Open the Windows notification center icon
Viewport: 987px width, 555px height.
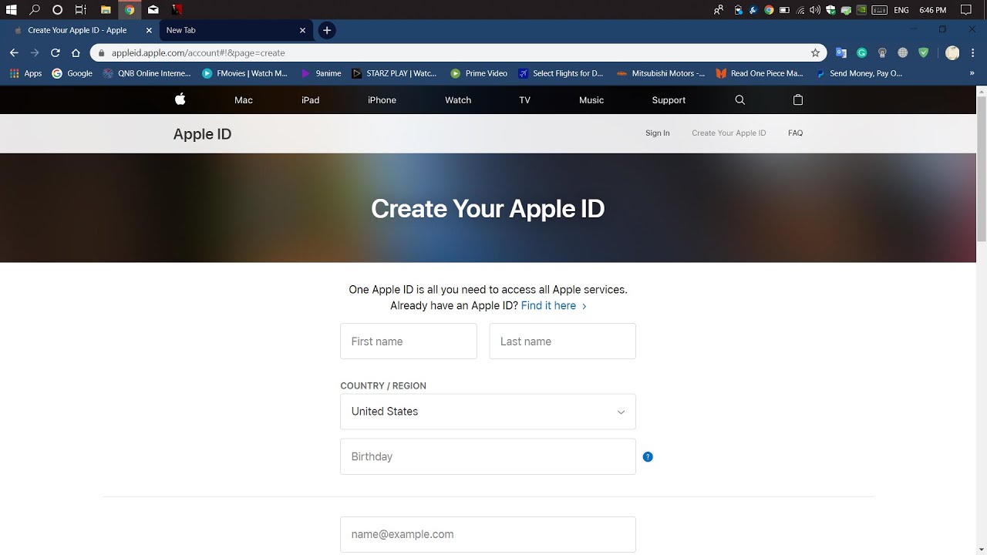[966, 10]
